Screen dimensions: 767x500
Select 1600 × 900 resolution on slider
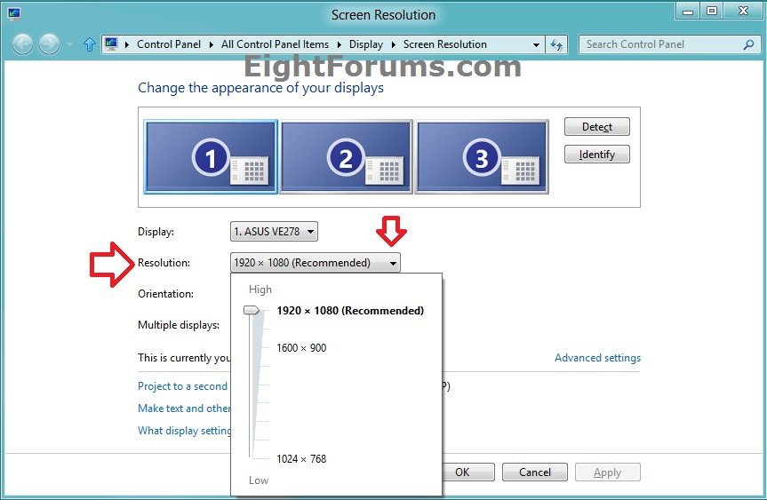click(x=301, y=348)
